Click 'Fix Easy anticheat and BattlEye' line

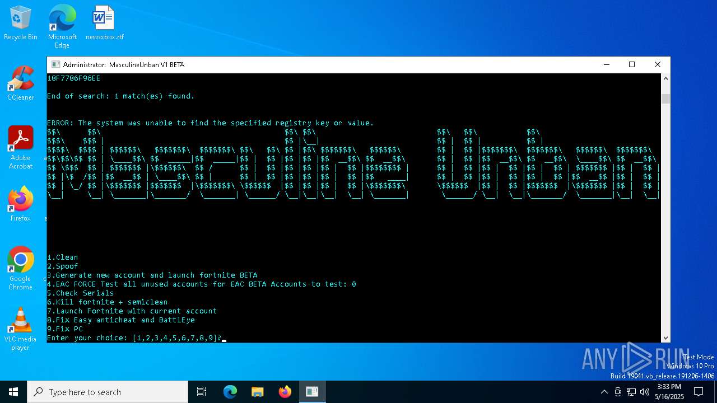point(121,320)
